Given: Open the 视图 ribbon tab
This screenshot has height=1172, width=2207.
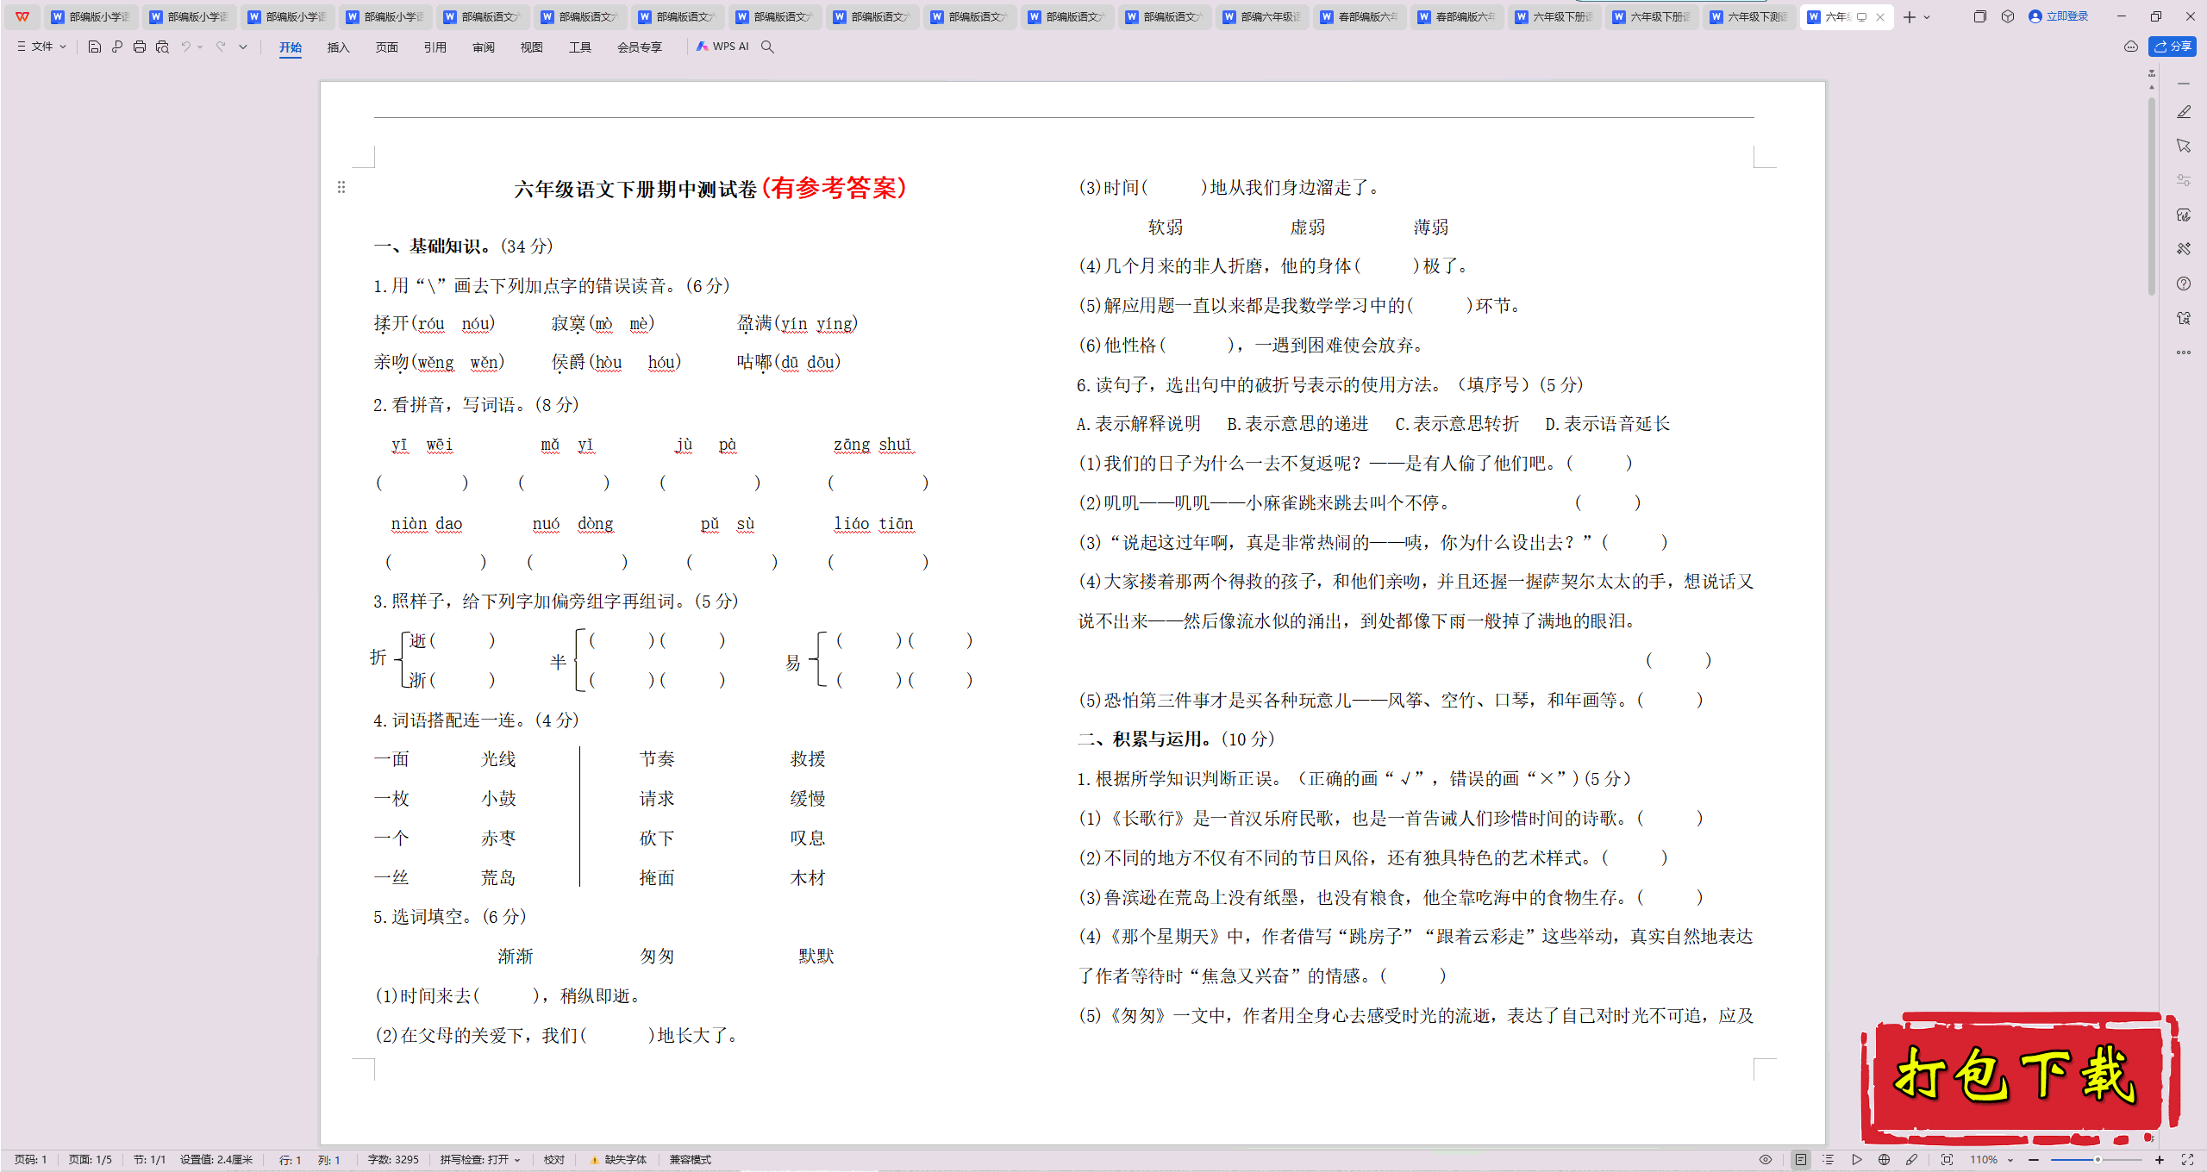Looking at the screenshot, I should [532, 47].
